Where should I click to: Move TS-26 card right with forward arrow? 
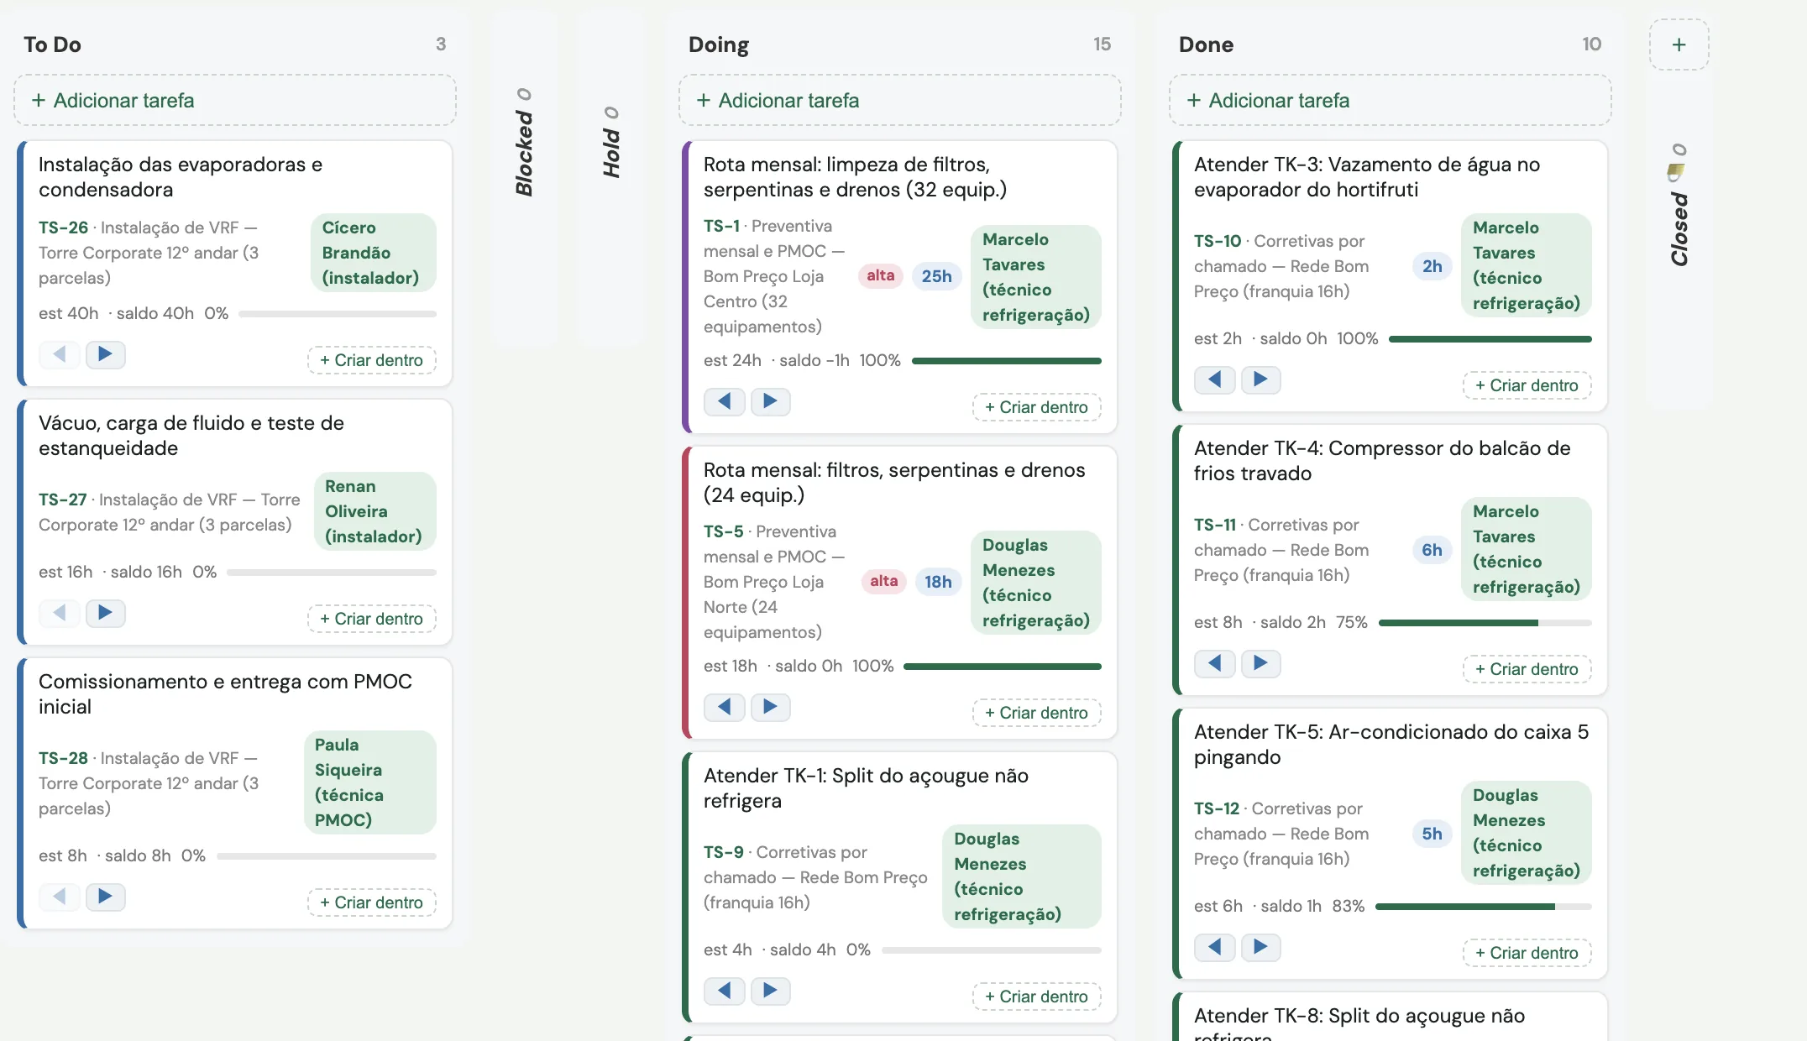click(x=105, y=354)
